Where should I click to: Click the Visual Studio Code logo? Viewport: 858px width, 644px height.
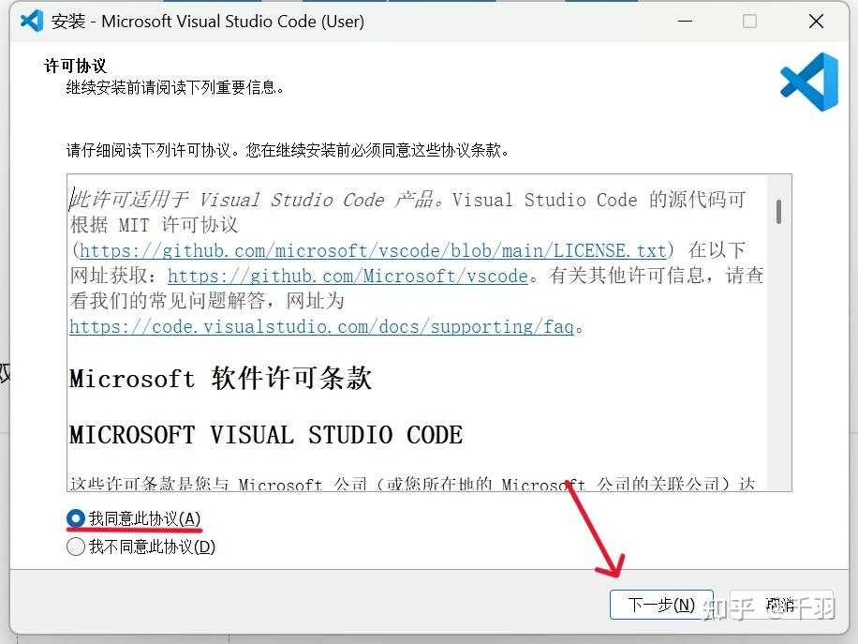(x=807, y=82)
